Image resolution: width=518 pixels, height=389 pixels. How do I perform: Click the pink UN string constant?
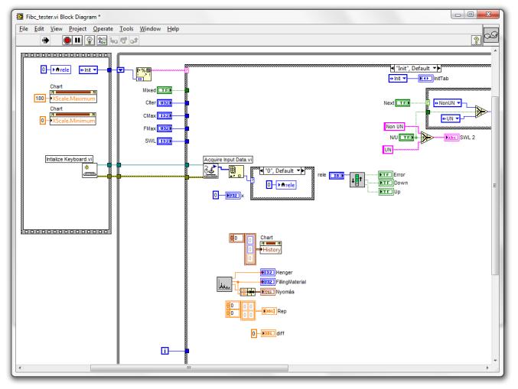388,150
